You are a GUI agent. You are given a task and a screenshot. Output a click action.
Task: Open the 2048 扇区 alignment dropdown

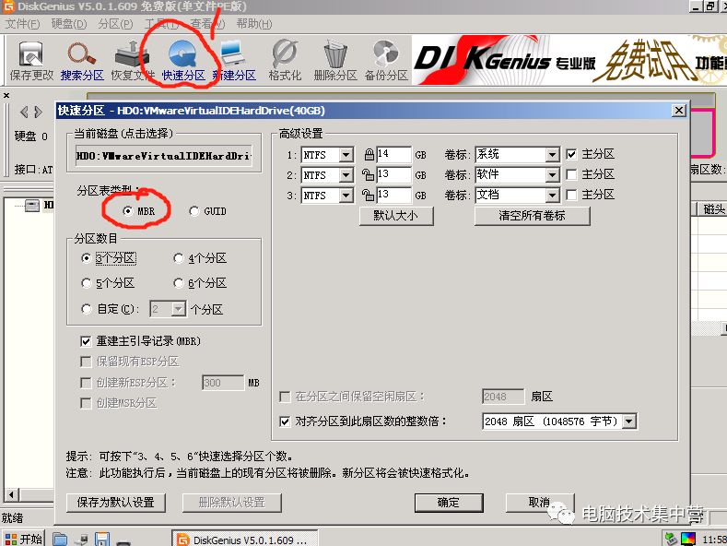click(629, 421)
